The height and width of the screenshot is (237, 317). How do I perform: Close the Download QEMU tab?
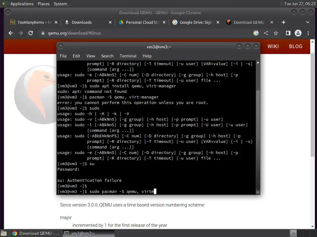pyautogui.click(x=272, y=22)
